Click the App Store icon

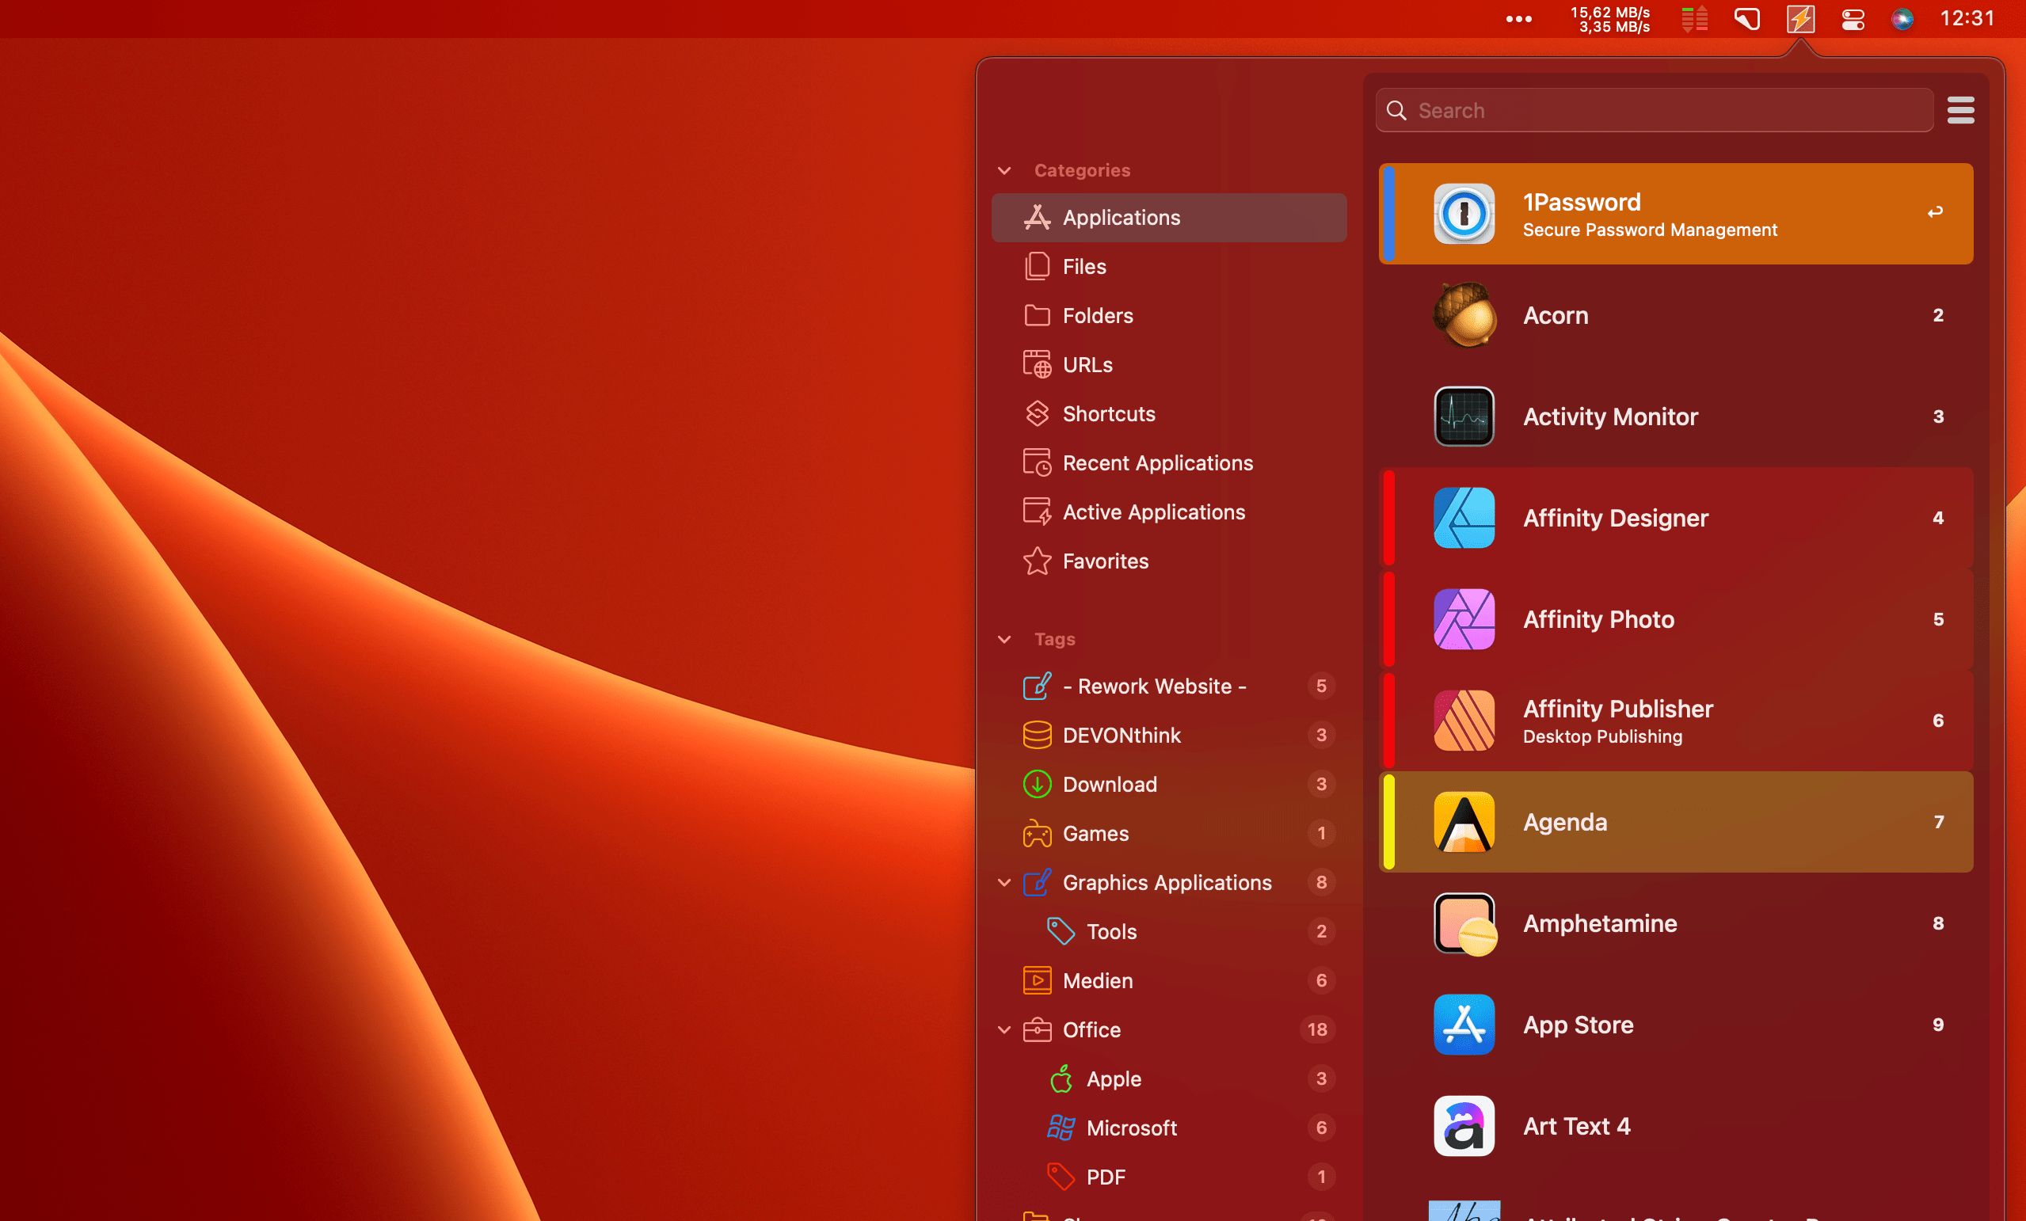coord(1464,1025)
